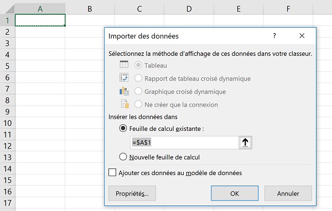Select column F header
Image resolution: width=332 pixels, height=211 pixels.
(288, 9)
